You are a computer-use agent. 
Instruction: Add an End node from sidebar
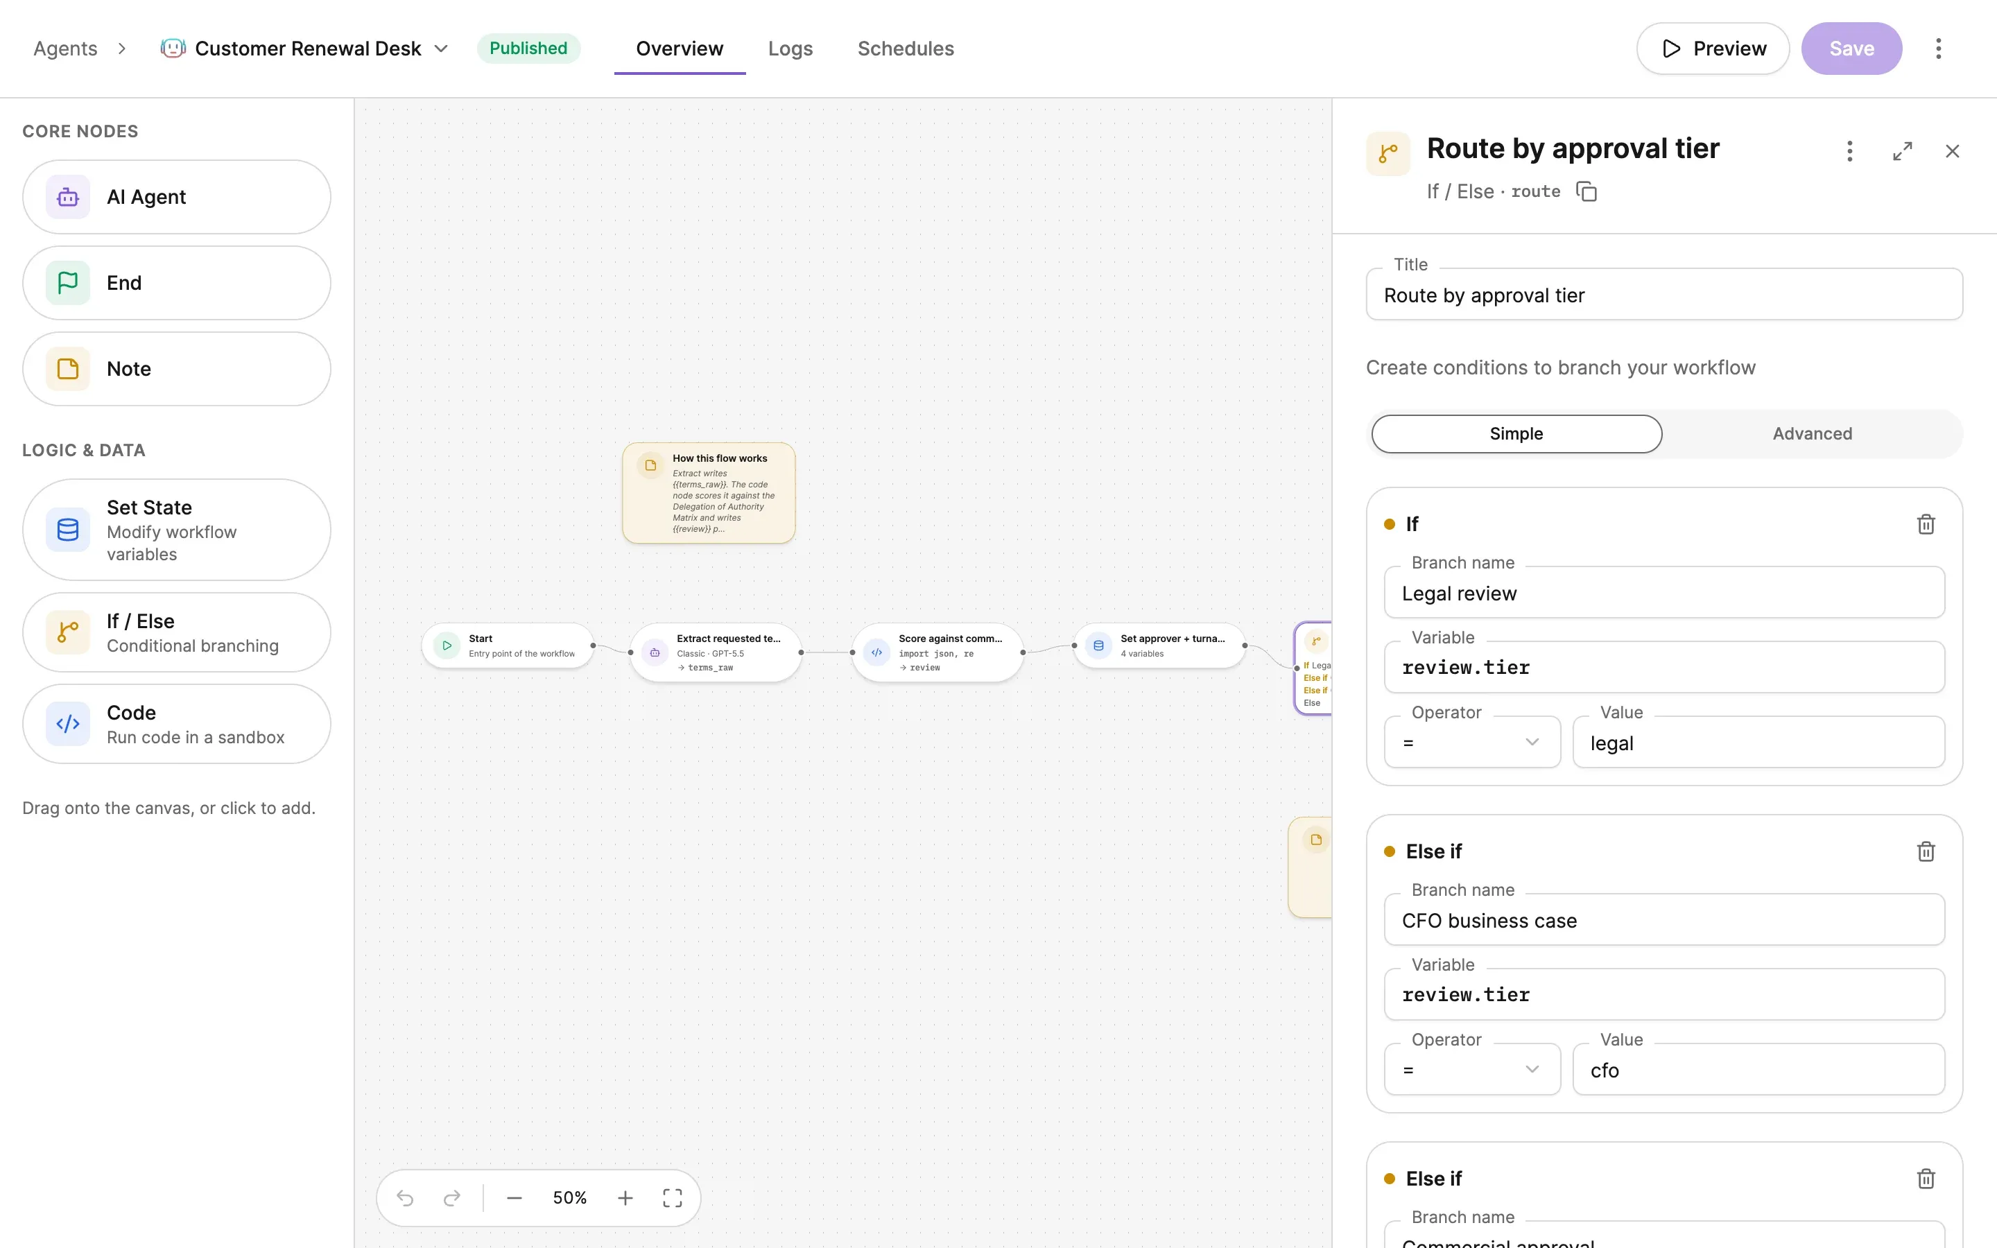[177, 282]
